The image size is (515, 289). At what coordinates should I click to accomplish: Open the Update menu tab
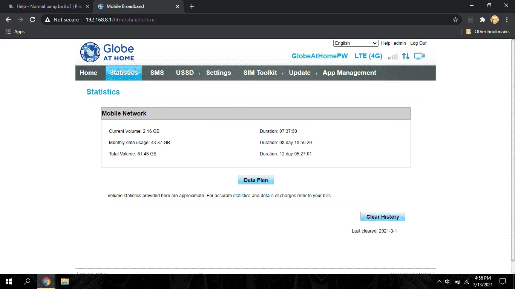pyautogui.click(x=300, y=73)
